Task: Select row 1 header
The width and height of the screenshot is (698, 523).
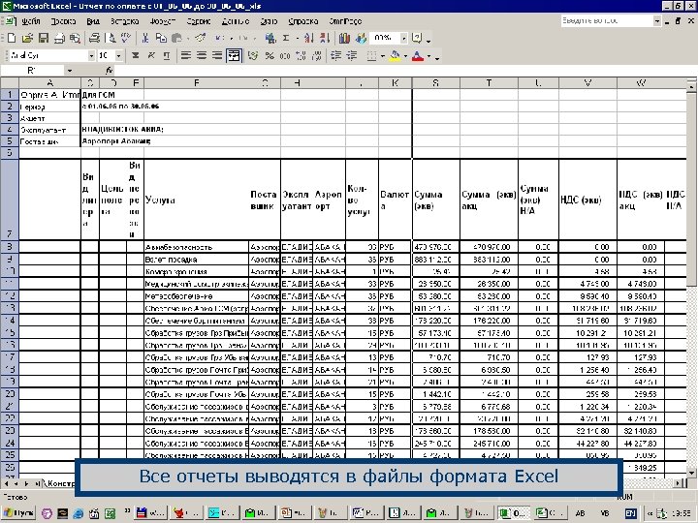Action: 10,95
